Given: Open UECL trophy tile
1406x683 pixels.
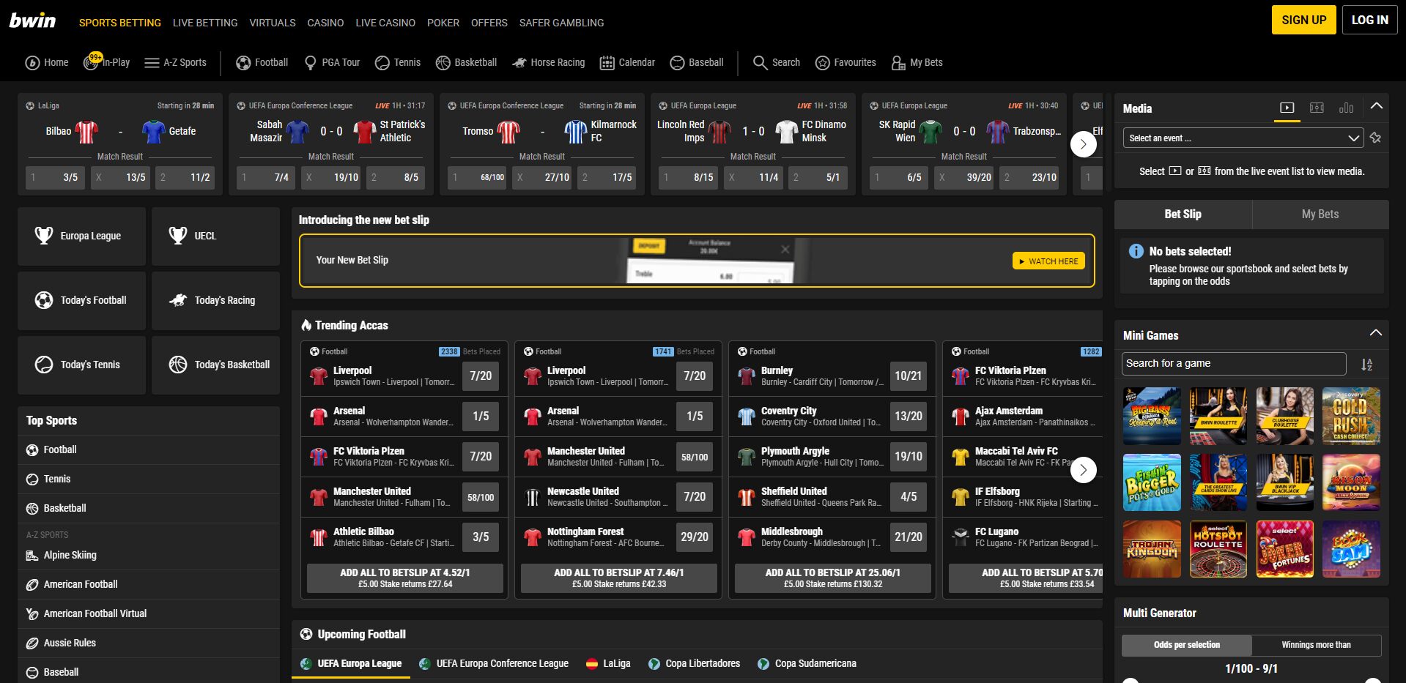Looking at the screenshot, I should coord(215,236).
